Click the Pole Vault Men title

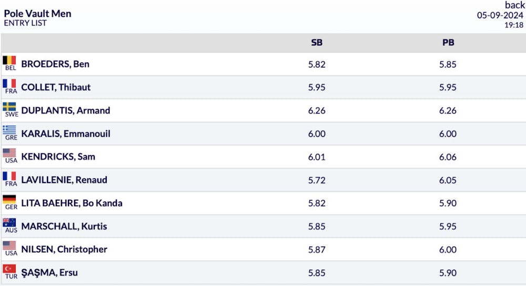pos(37,13)
